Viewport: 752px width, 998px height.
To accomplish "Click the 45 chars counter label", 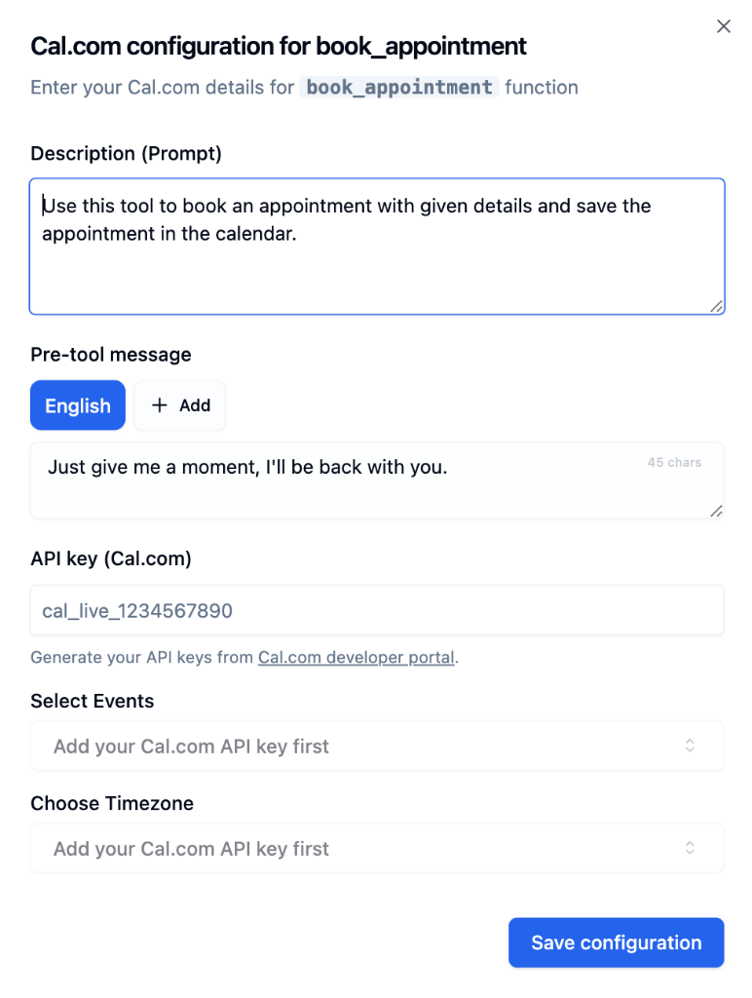I will [x=674, y=462].
